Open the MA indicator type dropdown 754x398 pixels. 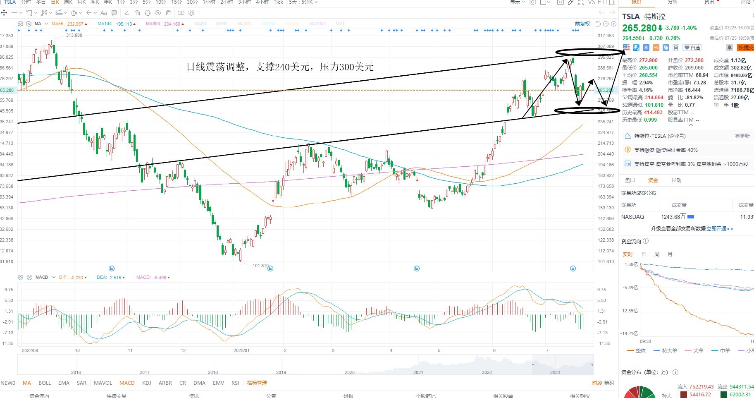(46, 24)
